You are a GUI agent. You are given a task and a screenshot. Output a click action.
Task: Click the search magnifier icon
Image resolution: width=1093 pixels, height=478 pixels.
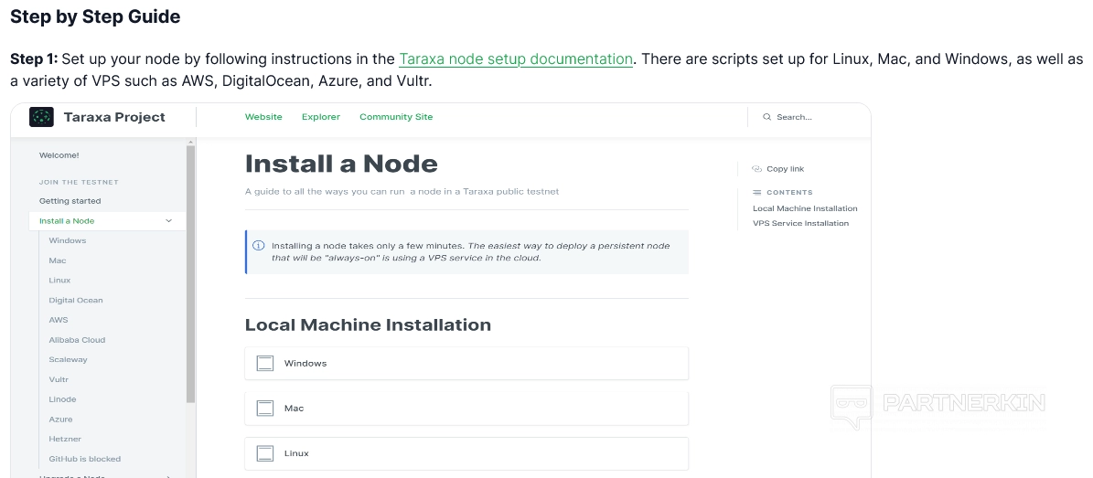coord(766,117)
